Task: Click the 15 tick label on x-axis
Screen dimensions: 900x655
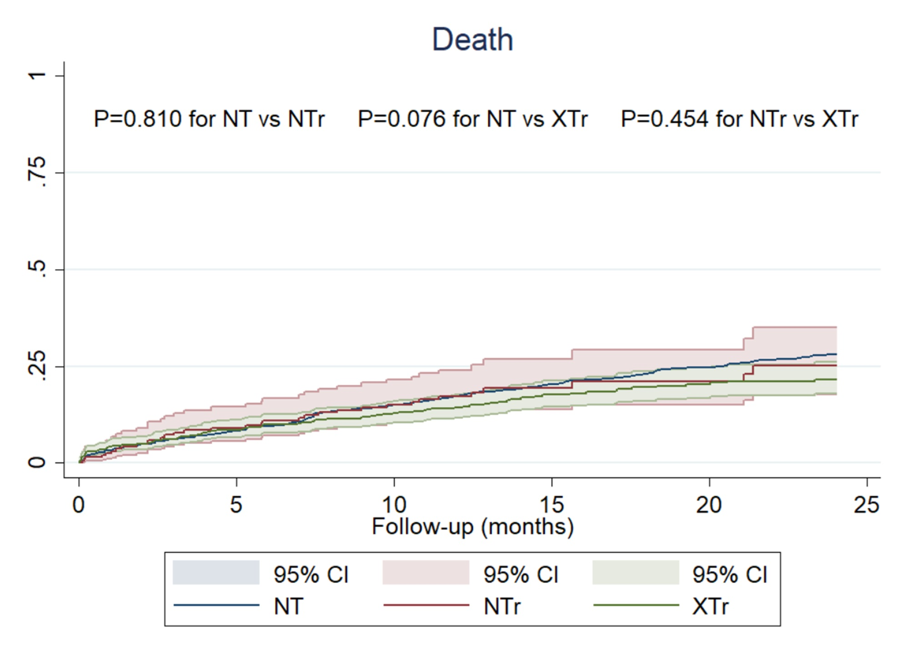Action: [x=551, y=505]
